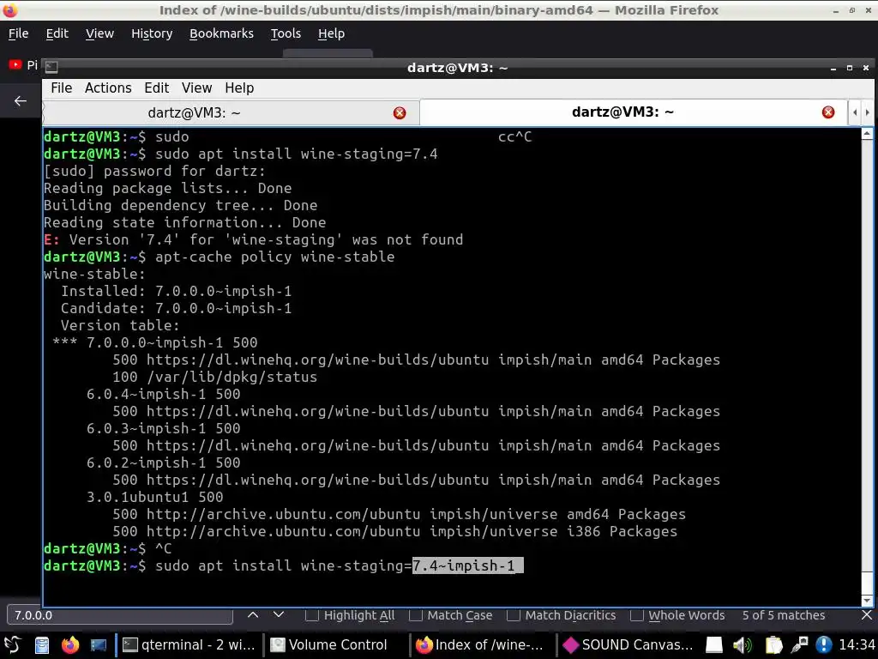Click the Firefox back arrow button
878x659 pixels.
(21, 101)
